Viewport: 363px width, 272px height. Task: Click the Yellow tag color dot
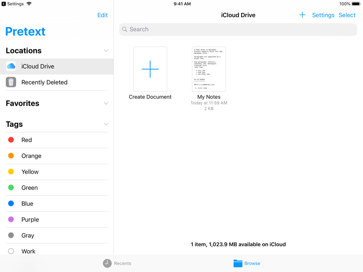(x=11, y=171)
